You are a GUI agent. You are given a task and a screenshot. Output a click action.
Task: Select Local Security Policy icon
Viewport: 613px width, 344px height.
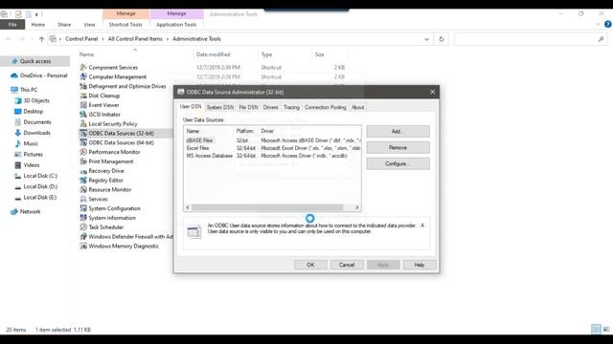coord(83,123)
